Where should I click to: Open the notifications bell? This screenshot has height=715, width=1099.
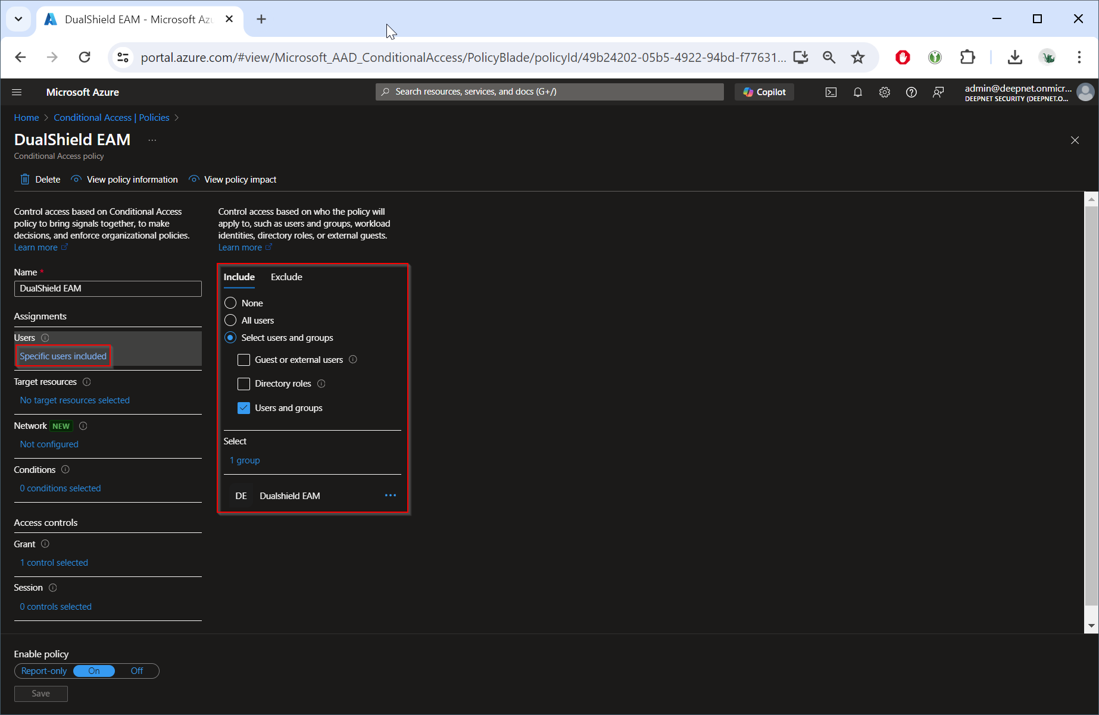[x=857, y=92]
